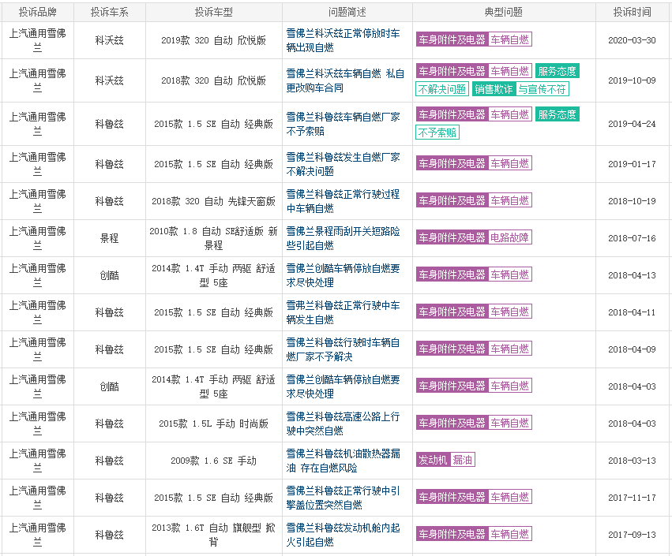Click the 发动机 tag
Image resolution: width=672 pixels, height=556 pixels.
click(433, 460)
